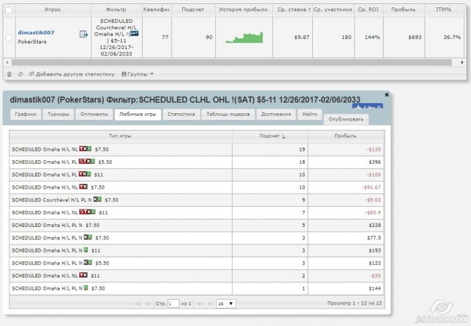Open the Найти tab
Image resolution: width=471 pixels, height=326 pixels.
click(310, 115)
